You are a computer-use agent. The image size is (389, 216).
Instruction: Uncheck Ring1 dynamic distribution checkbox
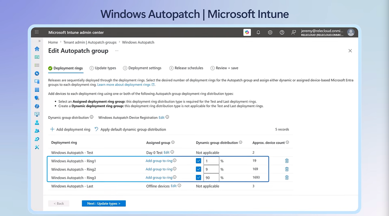[199, 161]
